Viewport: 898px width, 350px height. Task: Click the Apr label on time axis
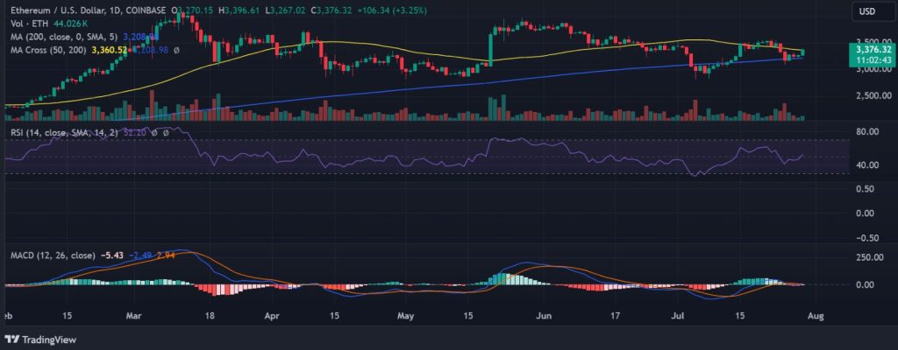click(x=274, y=316)
